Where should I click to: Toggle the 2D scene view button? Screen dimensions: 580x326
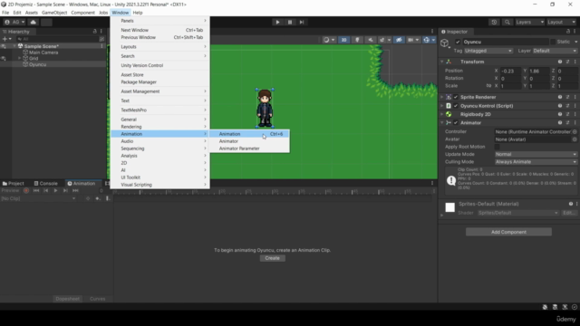click(343, 40)
